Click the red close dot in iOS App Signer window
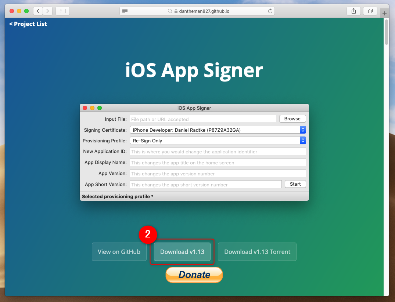Viewport: 395px width, 302px height. pos(85,108)
